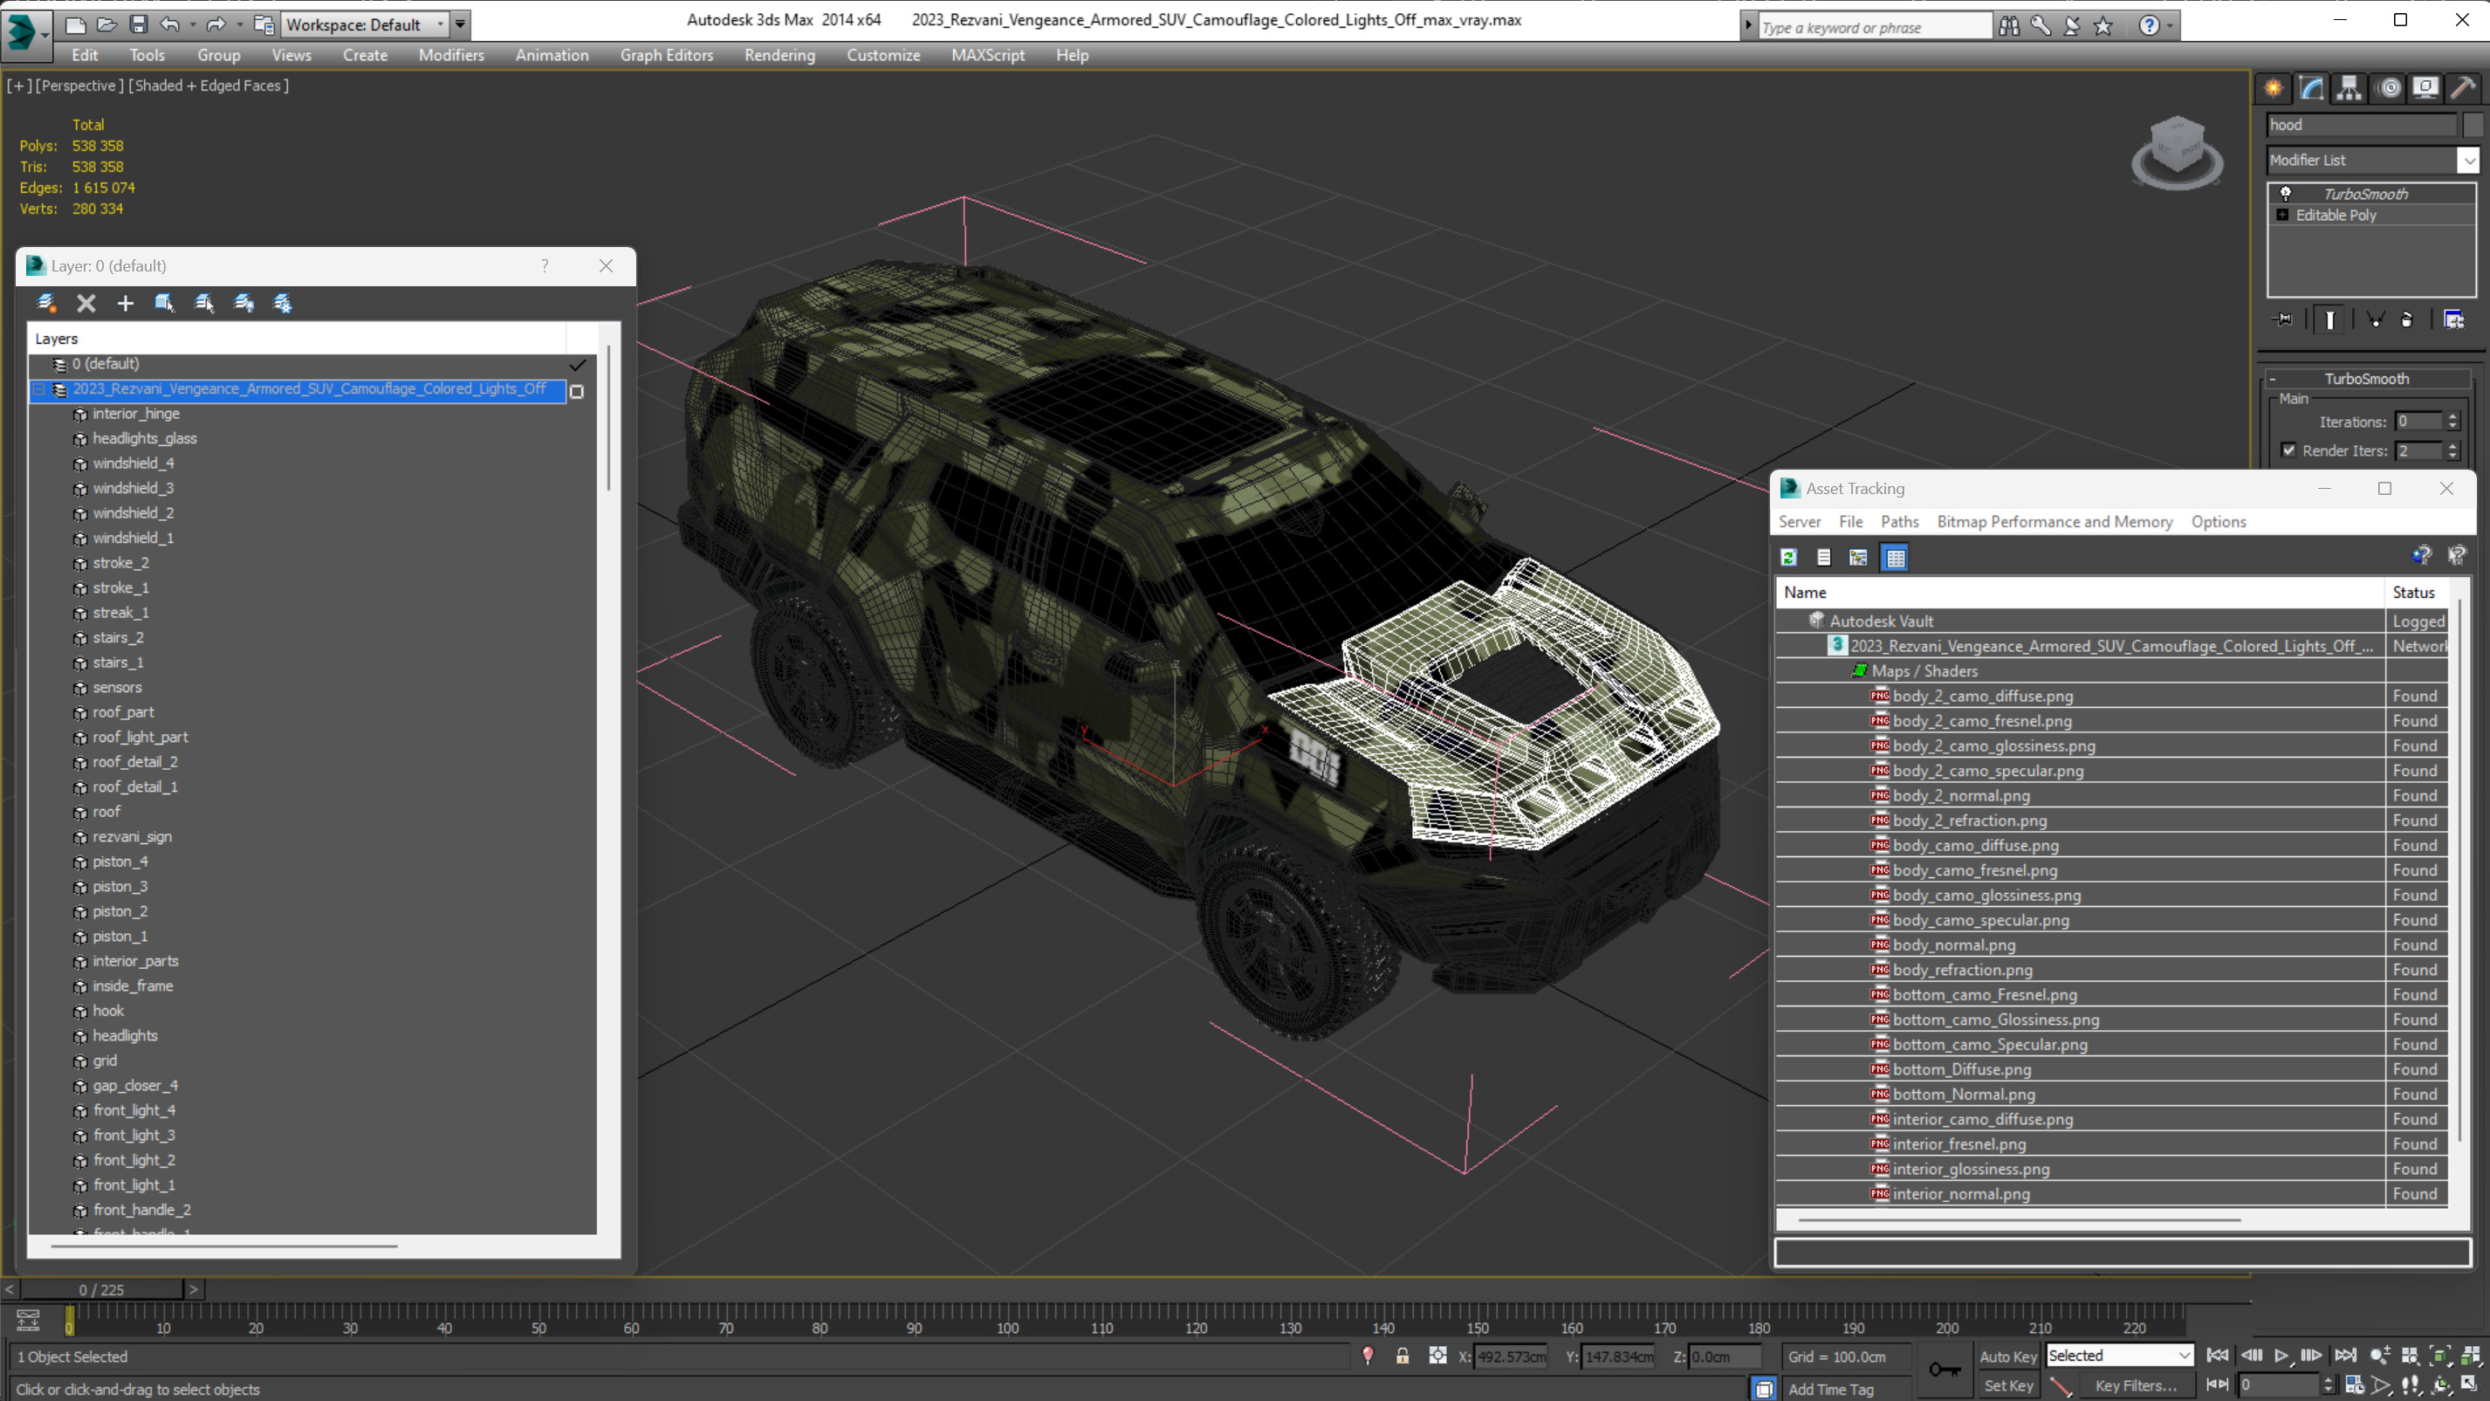
Task: Open the Rendering menu
Action: tap(779, 55)
